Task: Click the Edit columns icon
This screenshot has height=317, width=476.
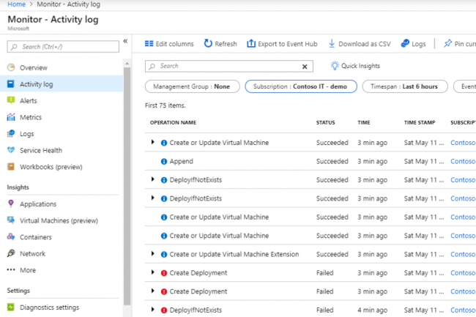Action: click(x=149, y=44)
